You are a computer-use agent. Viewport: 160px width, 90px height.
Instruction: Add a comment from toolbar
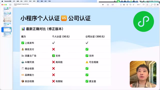pyautogui.click(x=143, y=5)
